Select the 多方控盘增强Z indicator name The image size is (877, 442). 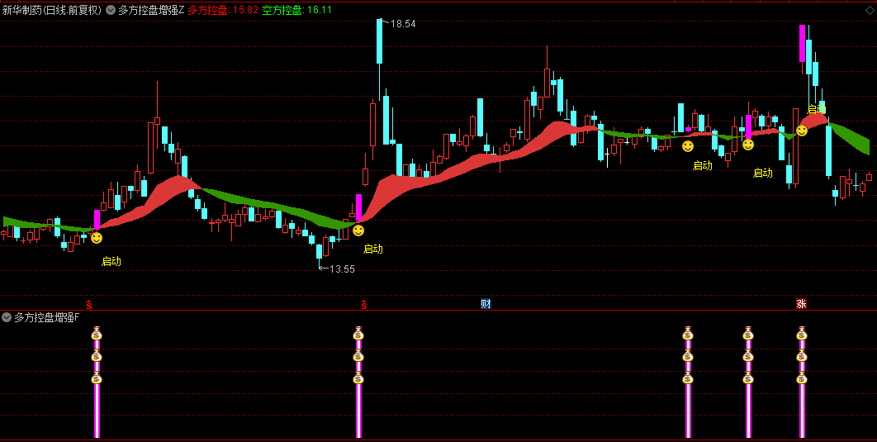[x=151, y=10]
